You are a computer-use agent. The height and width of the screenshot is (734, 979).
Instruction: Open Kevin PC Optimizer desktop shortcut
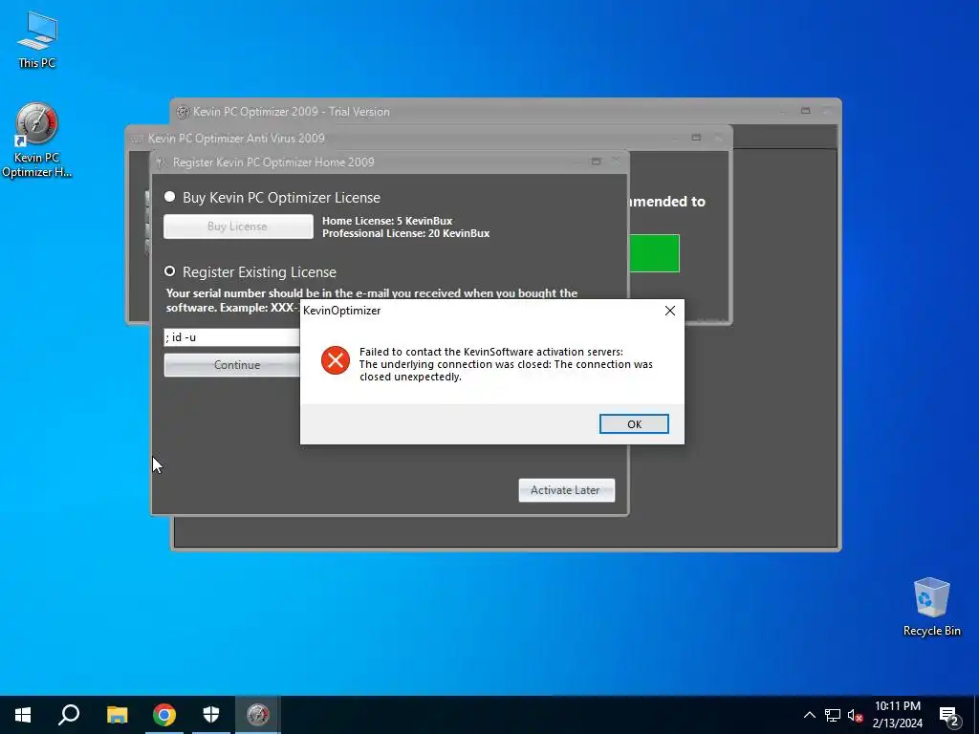[x=37, y=140]
